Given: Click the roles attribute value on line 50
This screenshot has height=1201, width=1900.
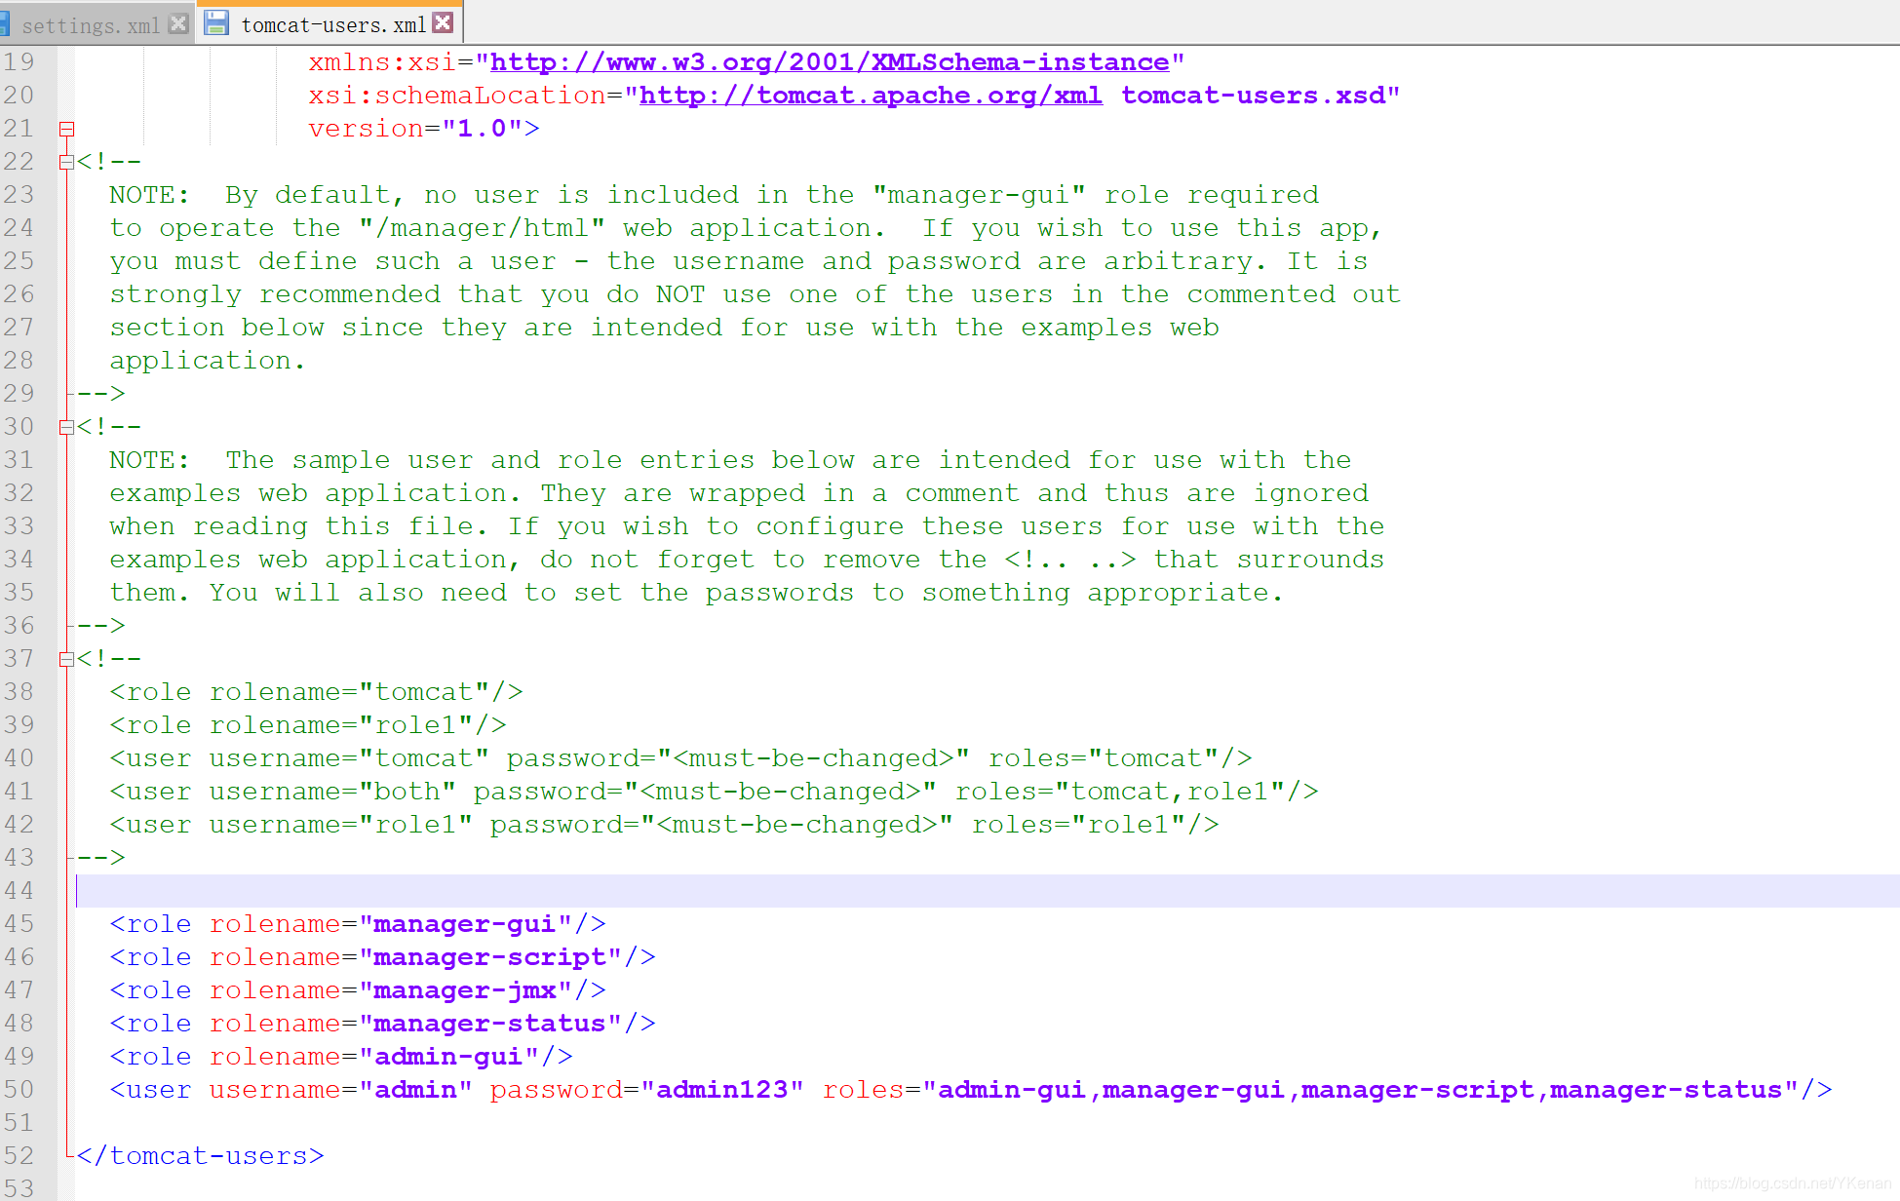Looking at the screenshot, I should click(1360, 1090).
